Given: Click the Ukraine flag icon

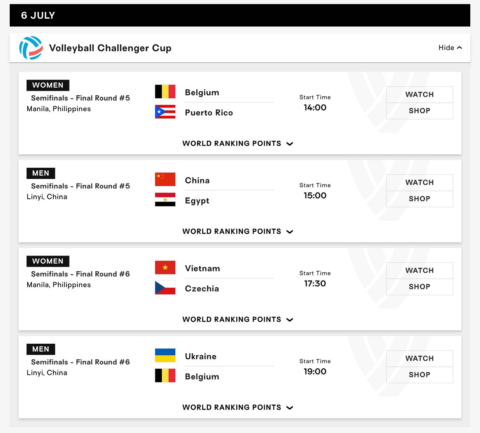Looking at the screenshot, I should (x=165, y=355).
